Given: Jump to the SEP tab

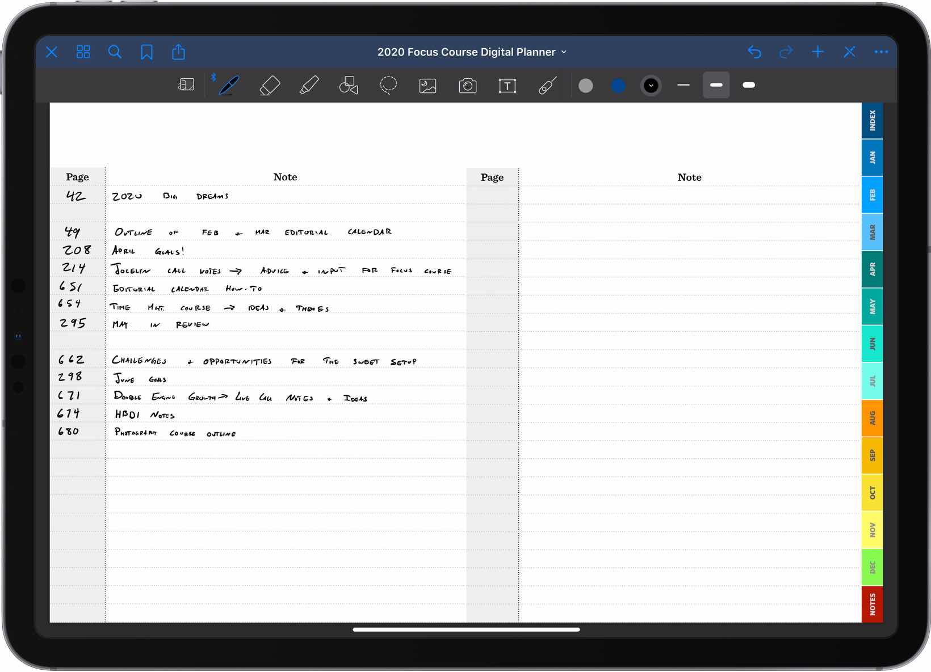Looking at the screenshot, I should click(x=873, y=455).
